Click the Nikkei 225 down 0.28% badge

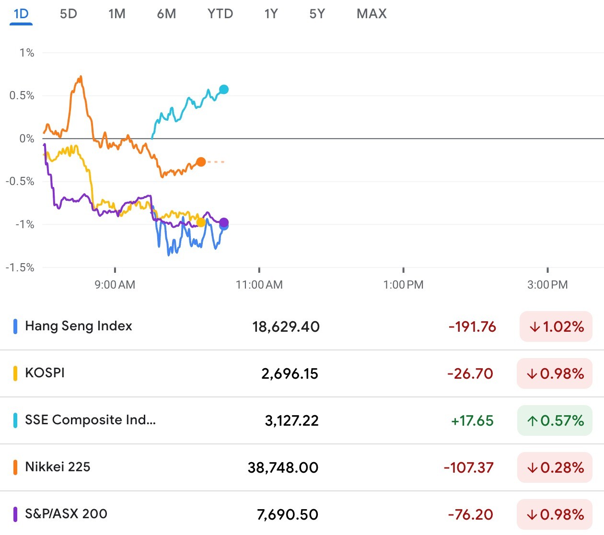[555, 467]
